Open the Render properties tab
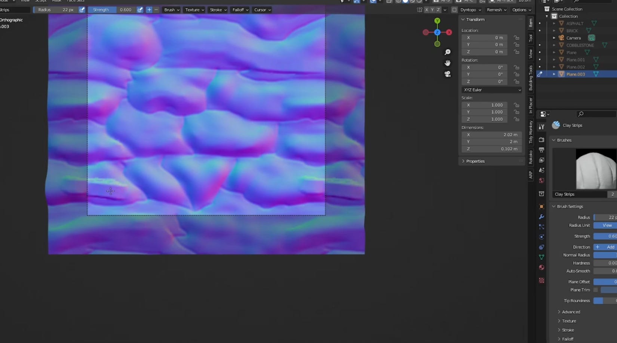Viewport: 617px width, 343px height. click(541, 140)
